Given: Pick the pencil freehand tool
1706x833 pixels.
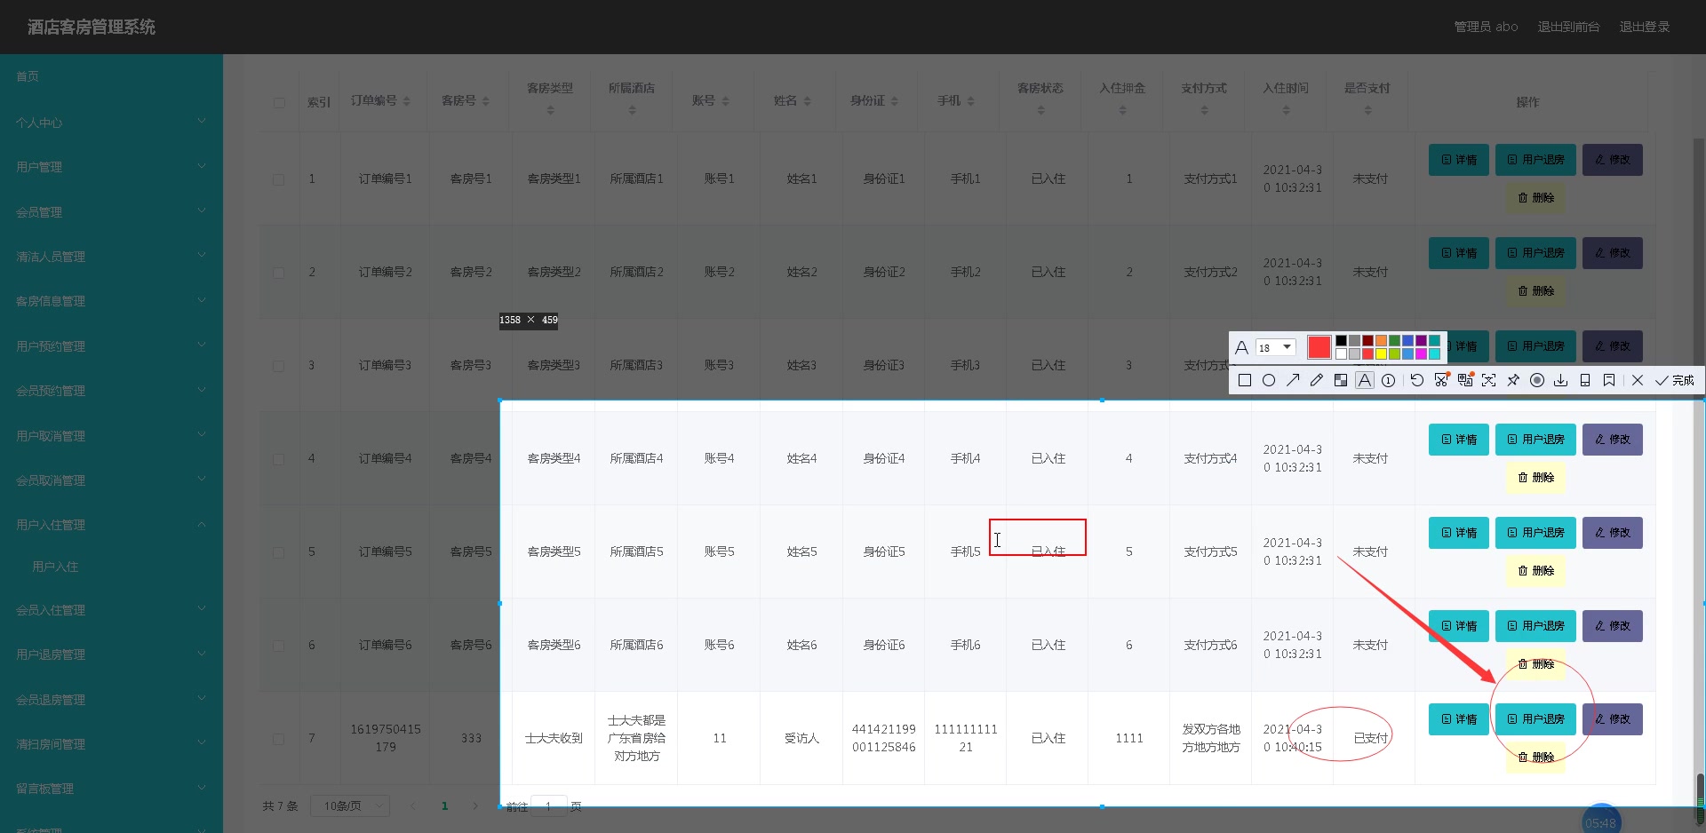Looking at the screenshot, I should tap(1316, 380).
